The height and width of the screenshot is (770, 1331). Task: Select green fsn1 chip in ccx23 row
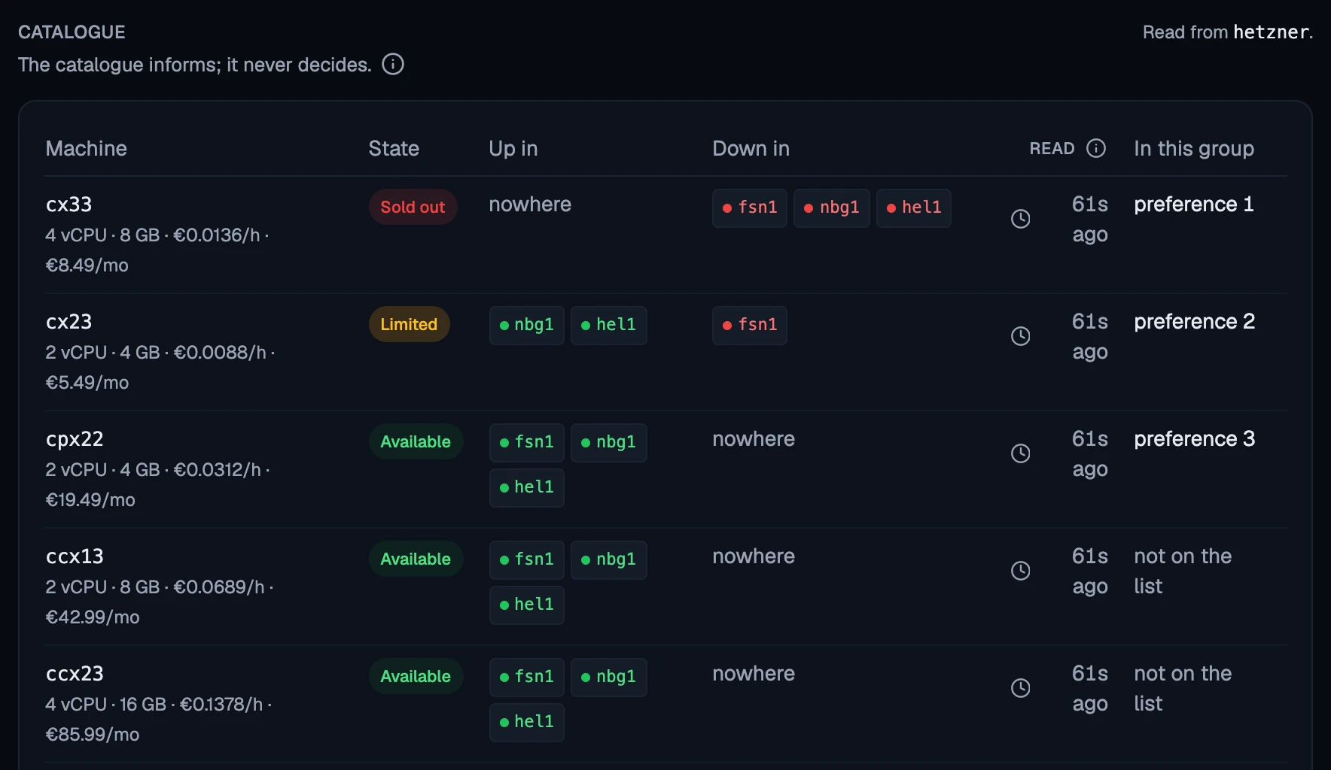527,677
